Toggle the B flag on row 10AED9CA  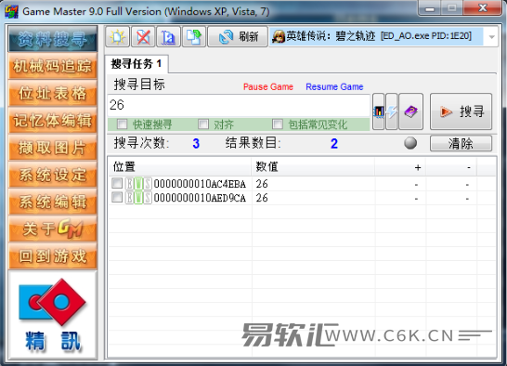tap(129, 198)
